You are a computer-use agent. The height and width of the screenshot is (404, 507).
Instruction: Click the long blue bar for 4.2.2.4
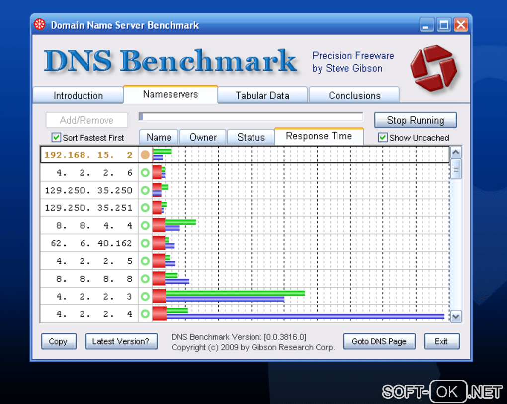[x=305, y=316]
